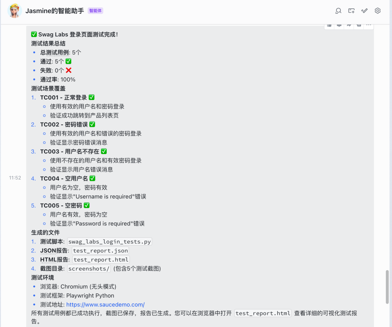This screenshot has width=392, height=327.
Task: Click the title Jasmine的智能助手
Action: pos(54,11)
